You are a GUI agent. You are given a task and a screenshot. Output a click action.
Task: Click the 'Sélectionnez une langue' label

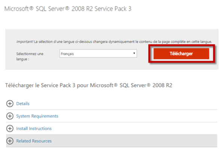tap(30, 56)
